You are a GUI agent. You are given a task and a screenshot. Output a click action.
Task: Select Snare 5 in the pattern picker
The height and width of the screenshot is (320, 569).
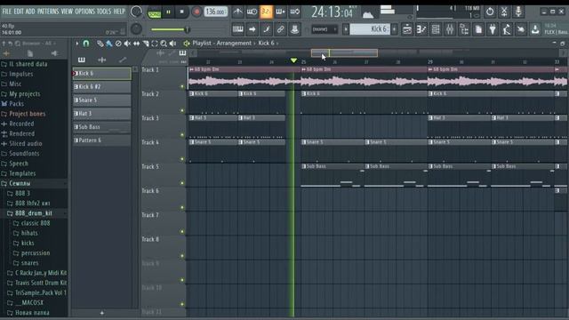(x=102, y=100)
